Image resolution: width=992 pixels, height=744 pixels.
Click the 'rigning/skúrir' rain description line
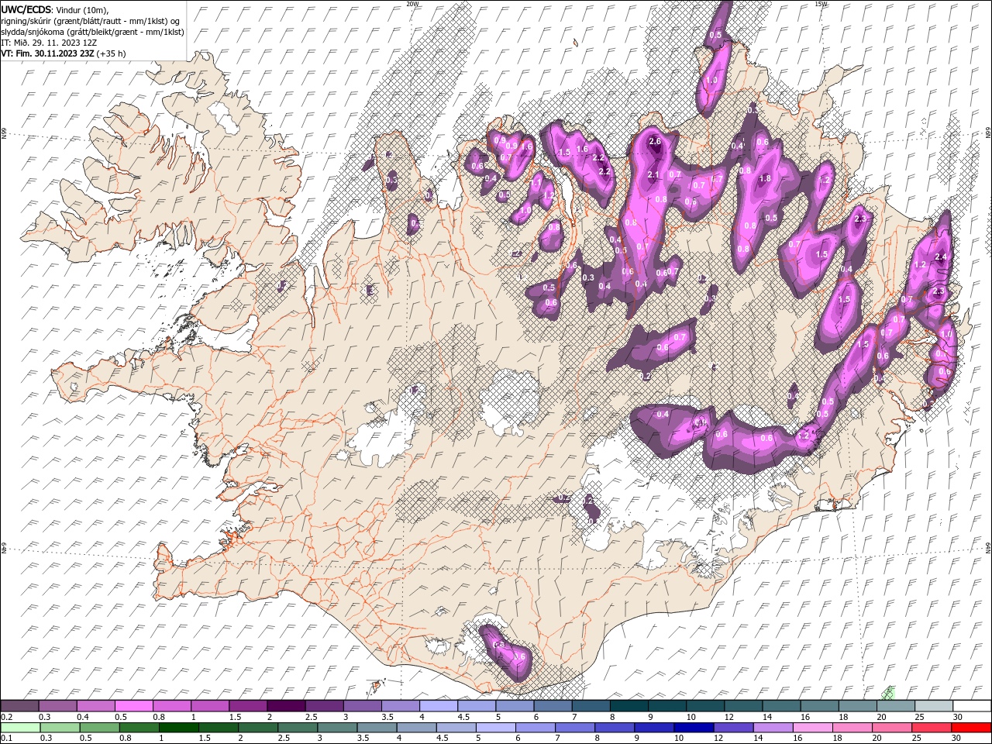91,21
